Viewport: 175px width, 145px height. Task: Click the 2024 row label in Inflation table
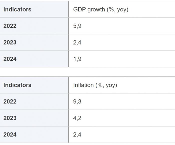(10, 134)
